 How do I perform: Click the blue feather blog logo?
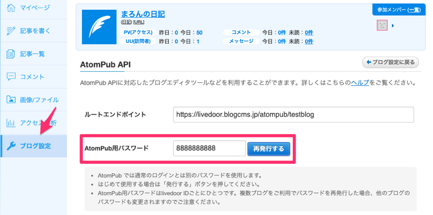click(99, 27)
